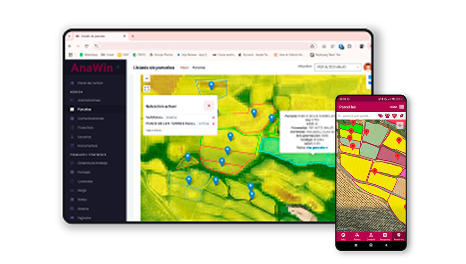The image size is (466, 264).
Task: Click the fullscreen map icon on tablet map
Action: 147,88
